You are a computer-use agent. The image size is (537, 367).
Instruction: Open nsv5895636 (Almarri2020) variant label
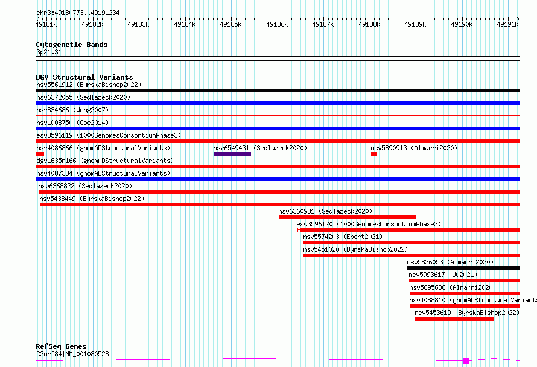(453, 287)
